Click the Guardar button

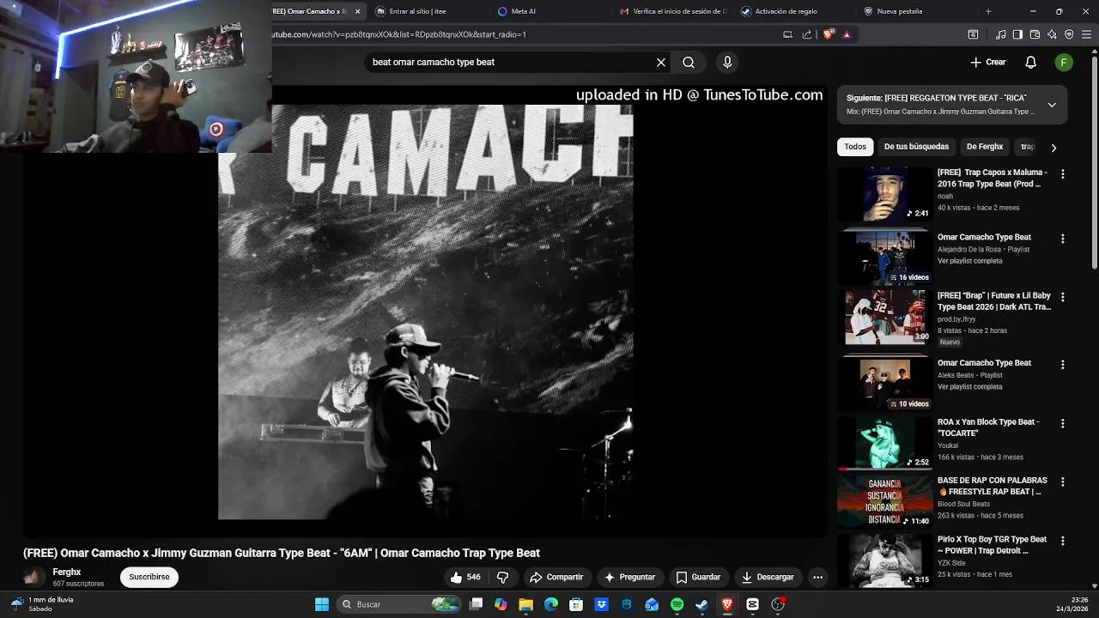pos(698,578)
